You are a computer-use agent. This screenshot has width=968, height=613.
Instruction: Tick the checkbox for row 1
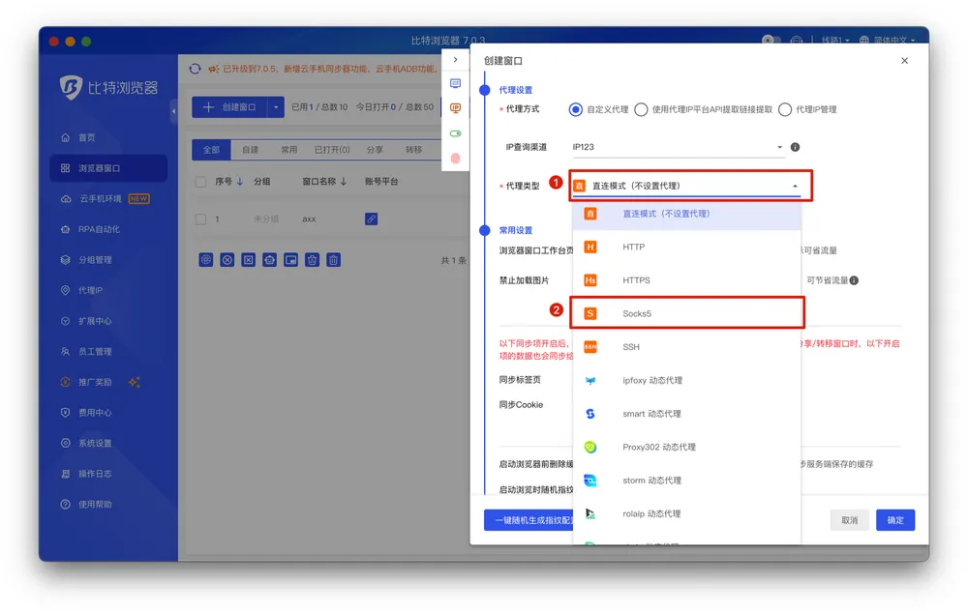(x=201, y=219)
